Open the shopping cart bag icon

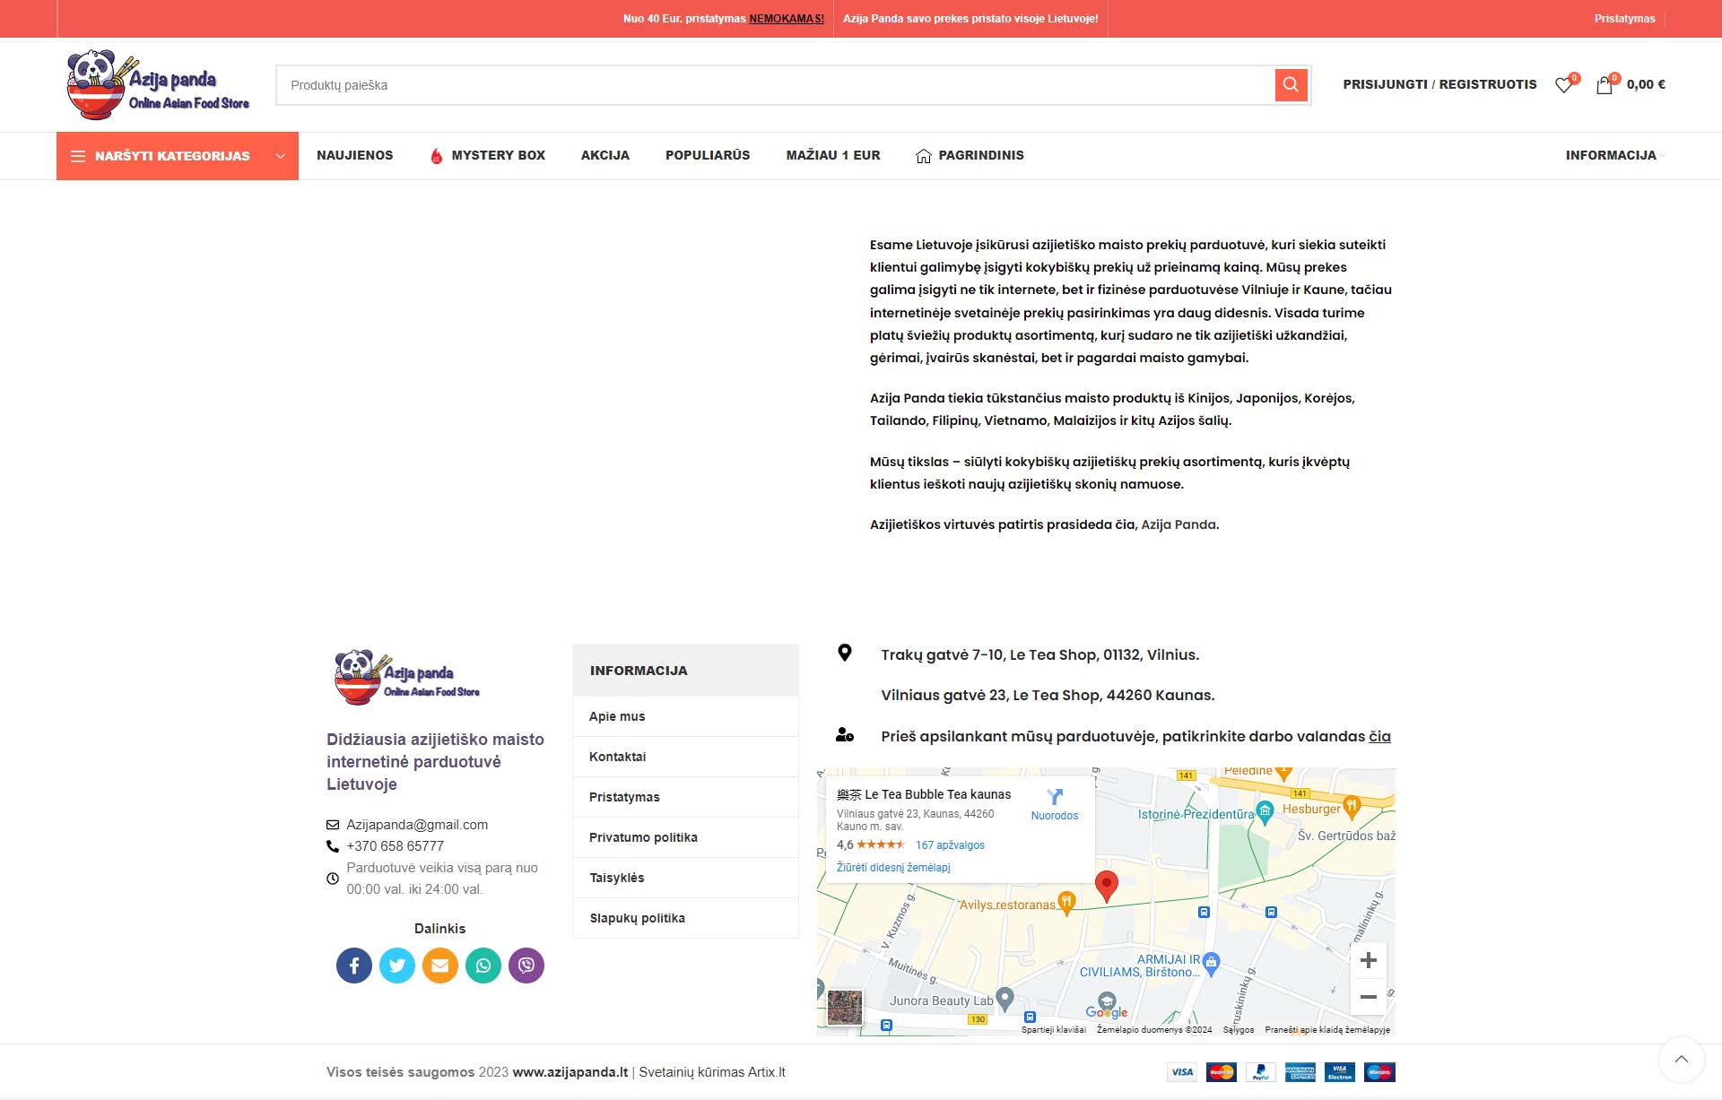[1605, 85]
